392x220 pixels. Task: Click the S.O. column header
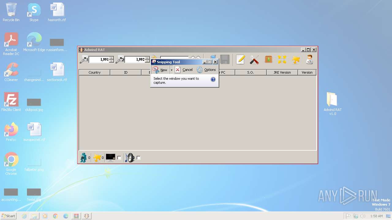(251, 72)
